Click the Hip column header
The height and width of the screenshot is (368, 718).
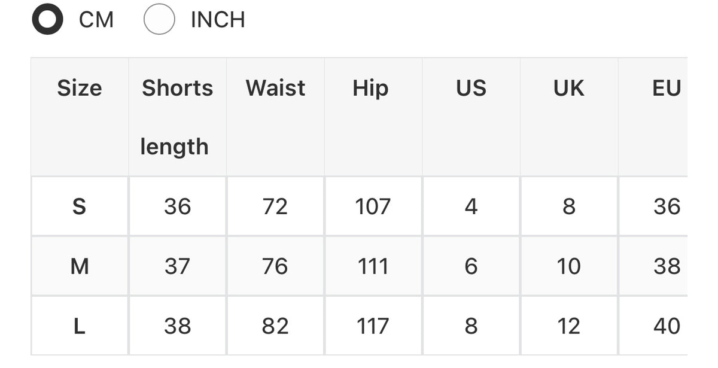pos(373,117)
